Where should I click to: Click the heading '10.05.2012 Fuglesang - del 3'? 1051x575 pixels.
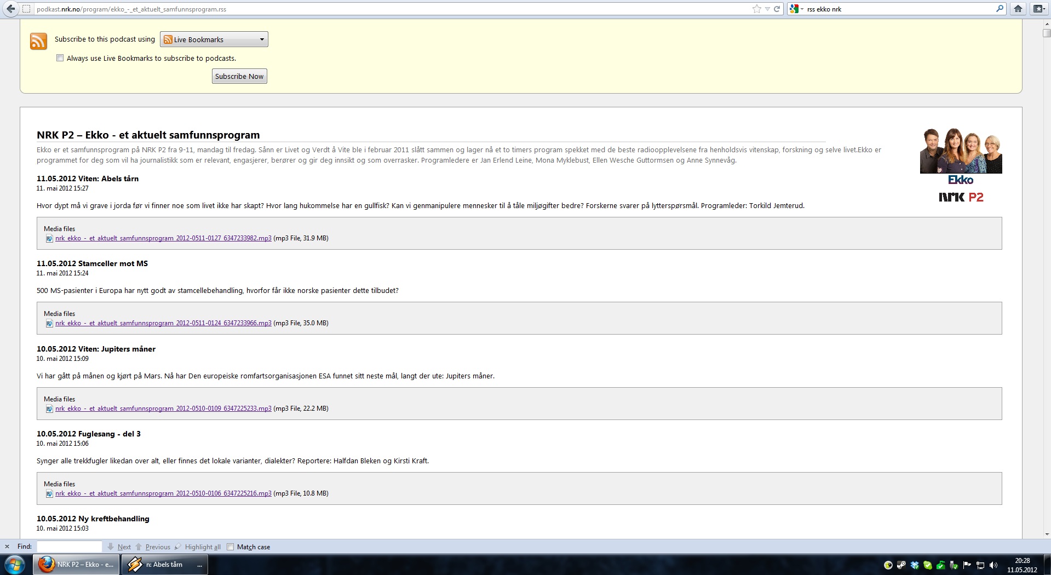coord(89,434)
